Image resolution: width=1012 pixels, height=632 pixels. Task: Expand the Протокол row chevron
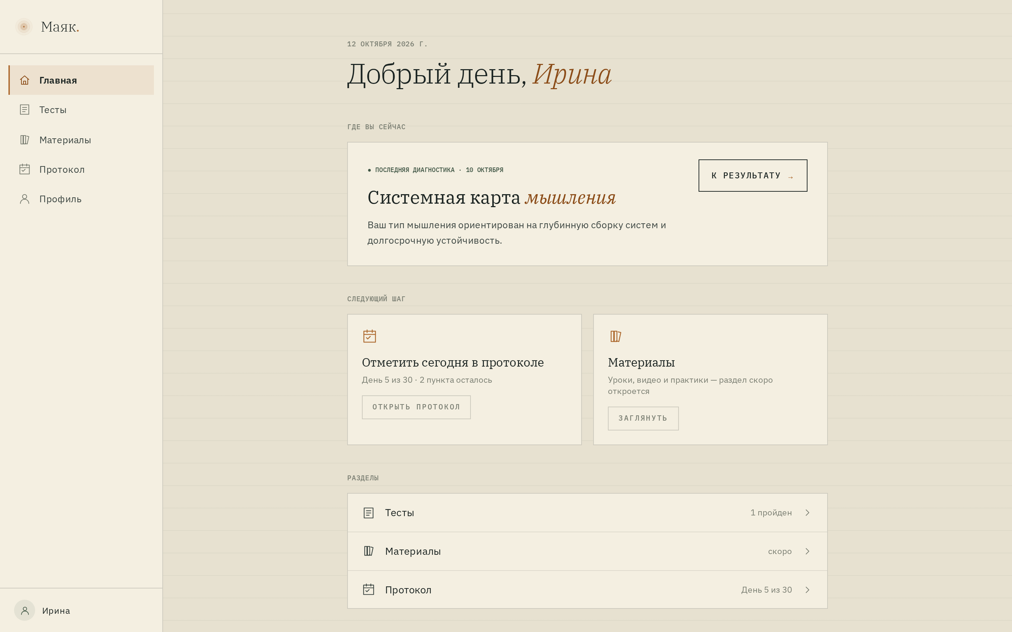807,590
